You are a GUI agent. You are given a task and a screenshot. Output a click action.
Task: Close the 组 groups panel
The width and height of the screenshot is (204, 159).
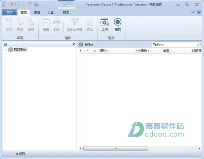73,44
